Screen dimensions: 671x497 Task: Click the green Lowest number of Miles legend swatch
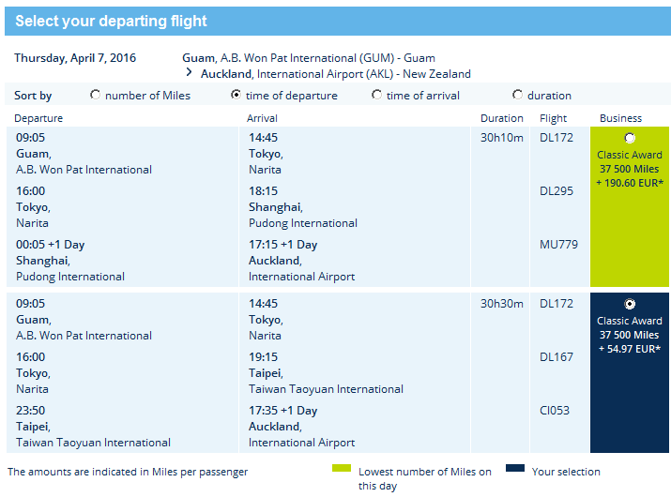[342, 468]
